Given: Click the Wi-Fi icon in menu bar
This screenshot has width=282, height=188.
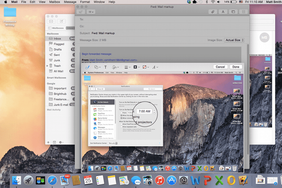Looking at the screenshot, I should [x=213, y=2].
